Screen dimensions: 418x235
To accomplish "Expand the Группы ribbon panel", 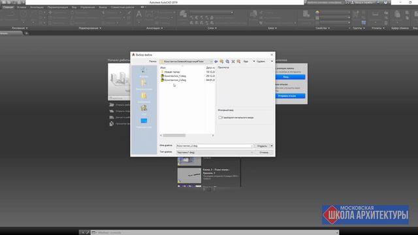I will (x=359, y=28).
